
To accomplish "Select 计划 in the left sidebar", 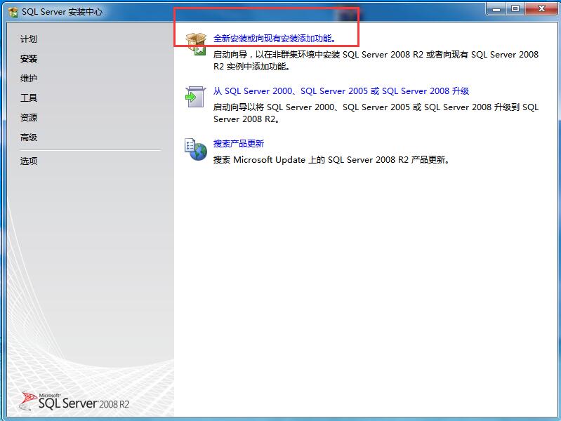I will click(29, 39).
